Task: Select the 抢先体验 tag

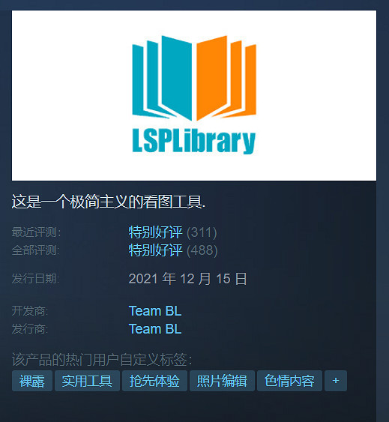Action: tap(154, 381)
